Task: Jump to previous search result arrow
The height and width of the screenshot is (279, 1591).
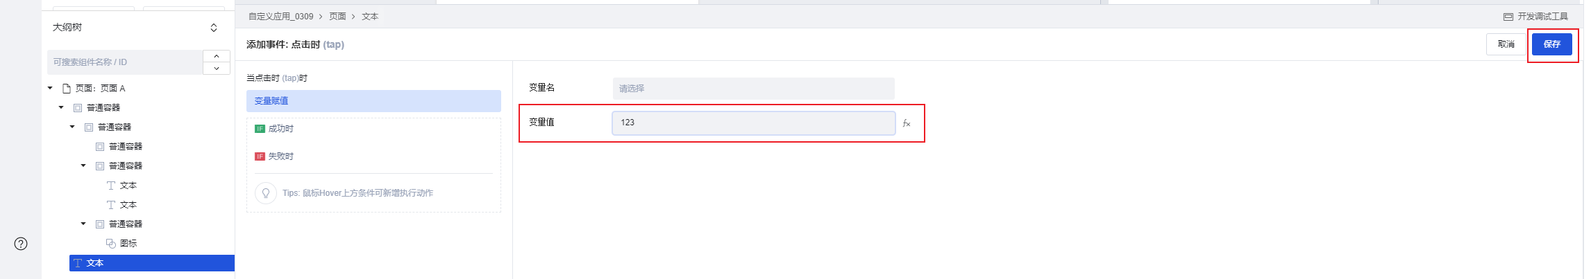Action: [217, 56]
